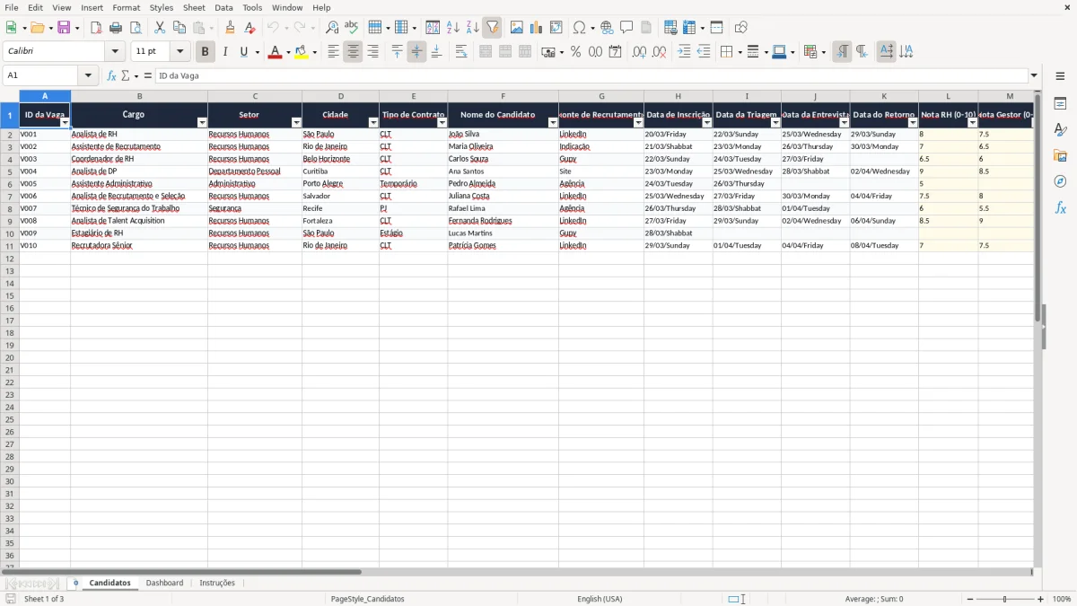This screenshot has height=606, width=1077.
Task: Toggle Center Horizontally alignment
Action: pos(353,52)
